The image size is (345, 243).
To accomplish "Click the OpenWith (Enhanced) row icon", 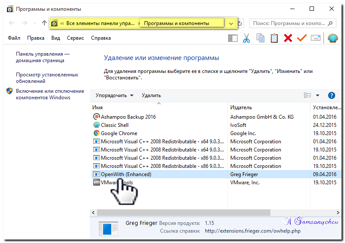I will coord(96,174).
